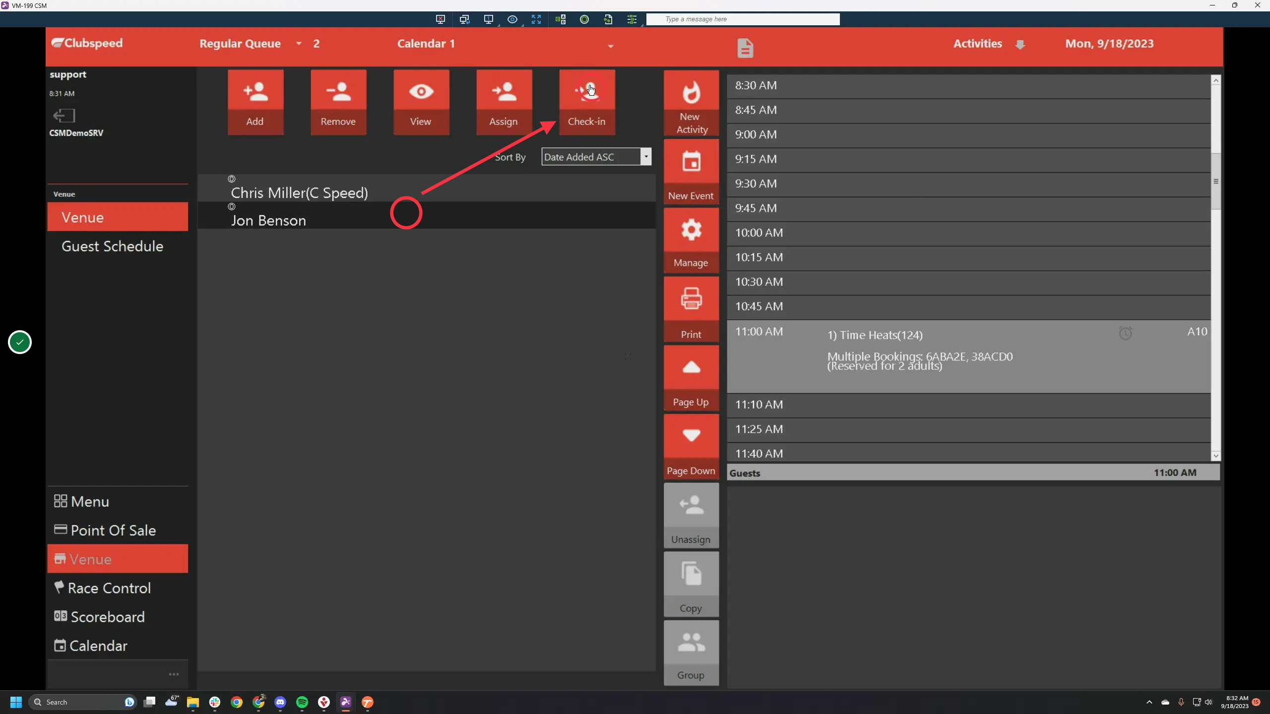Expand the Calendar 1 dropdown arrow
The image size is (1270, 714).
[611, 46]
